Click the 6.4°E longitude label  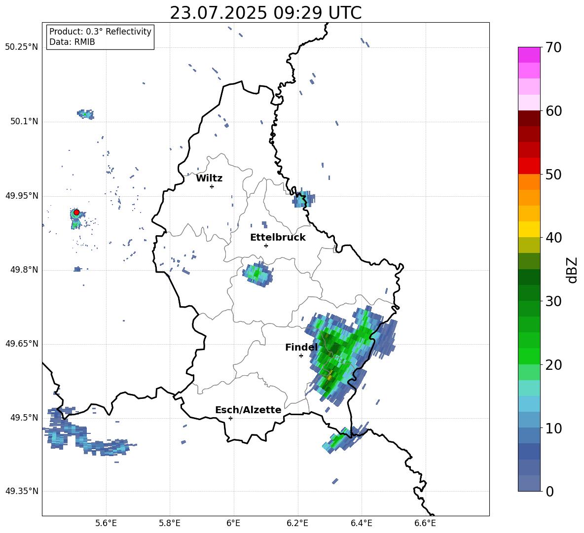[361, 523]
